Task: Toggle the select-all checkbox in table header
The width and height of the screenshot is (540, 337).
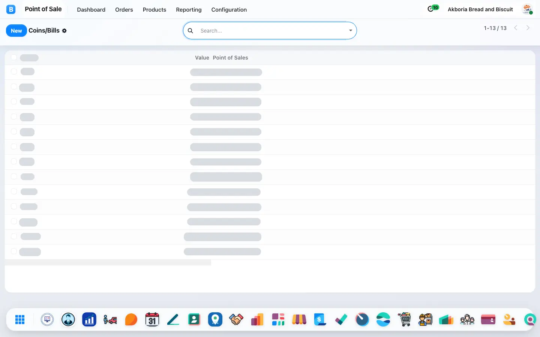Action: [x=14, y=57]
